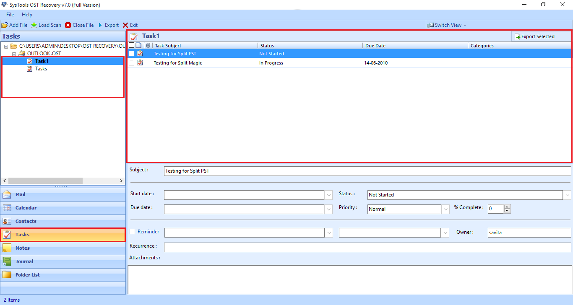Collapse the OUTLOOK.OST tree node

14,54
